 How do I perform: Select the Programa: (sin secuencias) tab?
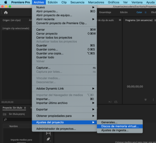[x=139, y=20]
